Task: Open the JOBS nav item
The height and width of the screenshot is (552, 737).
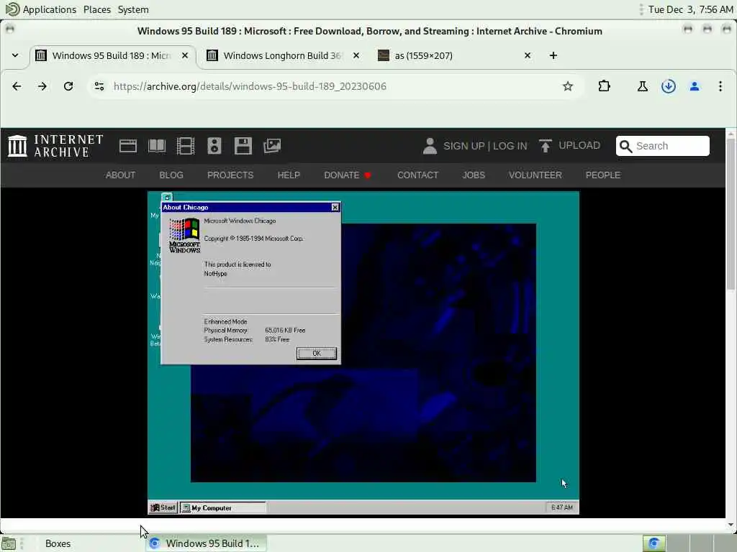Action: (x=474, y=175)
